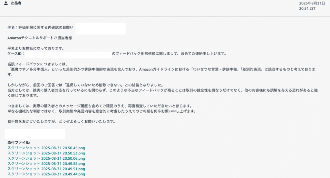This screenshot has height=178, width=330.
Task: Click the timestamp 20:51 JST
Action: tap(307, 9)
